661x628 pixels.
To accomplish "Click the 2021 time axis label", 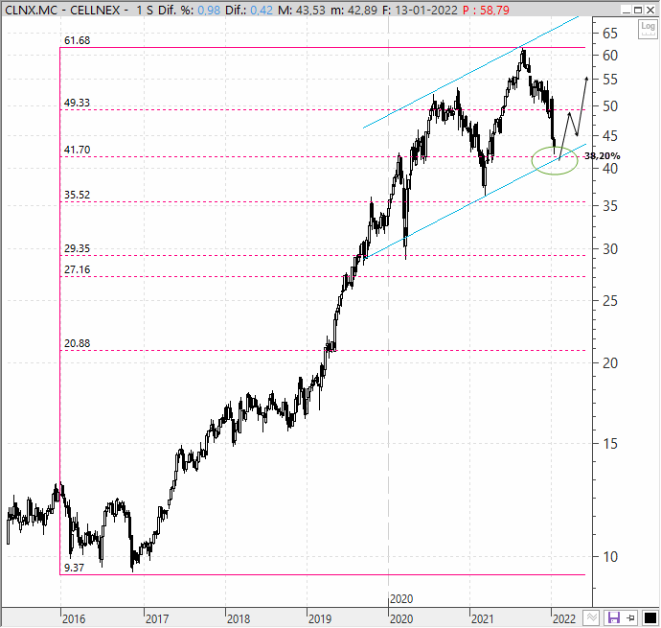I will pyautogui.click(x=482, y=619).
